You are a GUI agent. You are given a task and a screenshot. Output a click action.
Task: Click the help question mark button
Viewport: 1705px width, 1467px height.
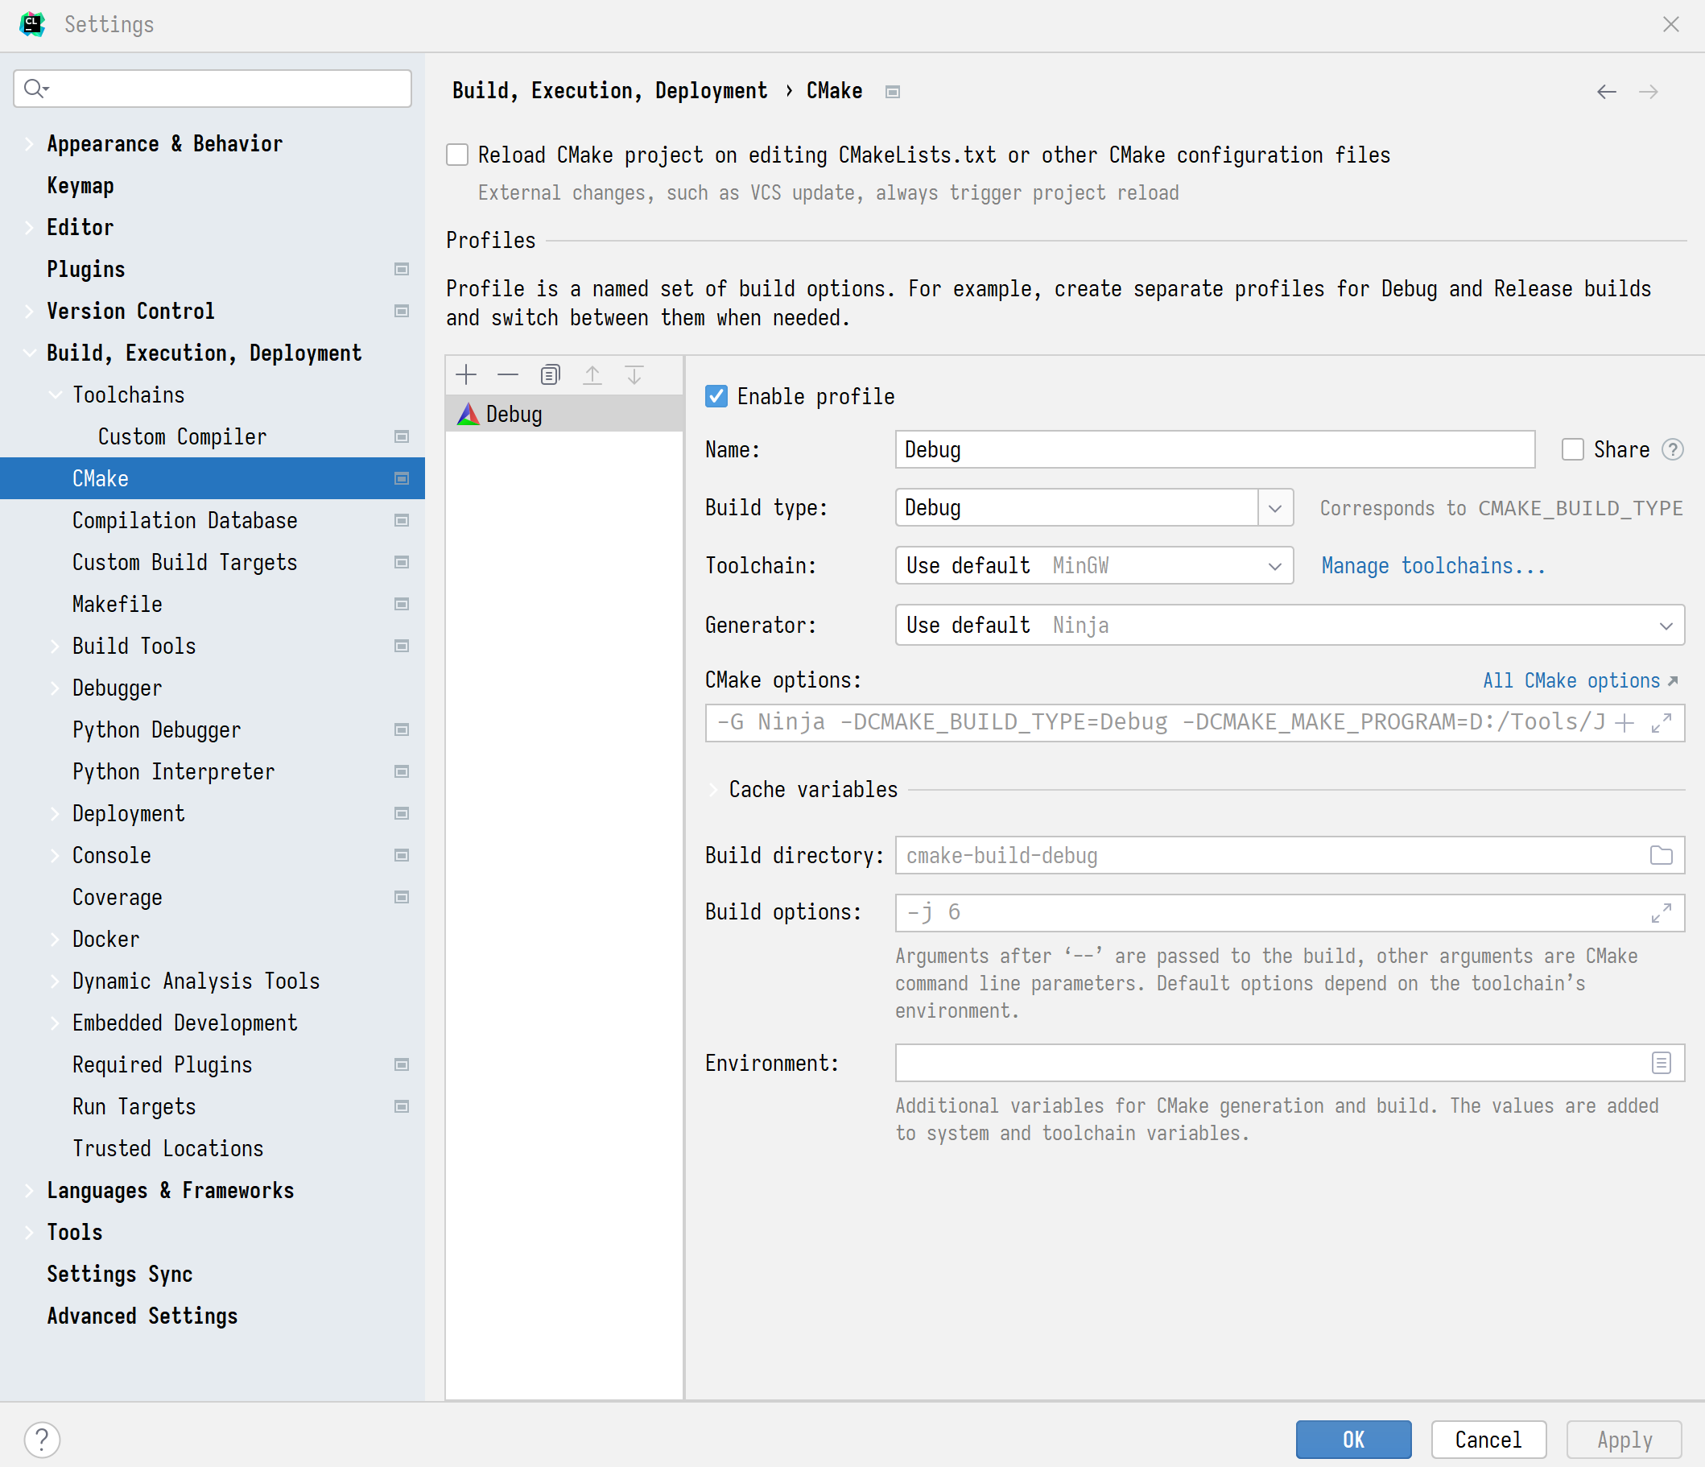click(42, 1439)
